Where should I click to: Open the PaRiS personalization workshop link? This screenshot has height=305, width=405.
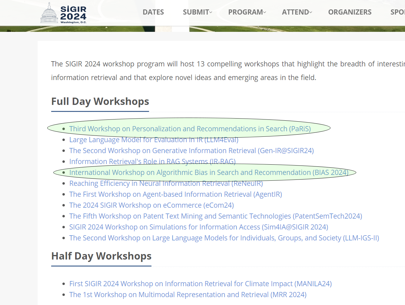click(190, 129)
